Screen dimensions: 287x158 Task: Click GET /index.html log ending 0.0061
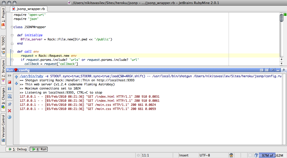[x=90, y=101]
